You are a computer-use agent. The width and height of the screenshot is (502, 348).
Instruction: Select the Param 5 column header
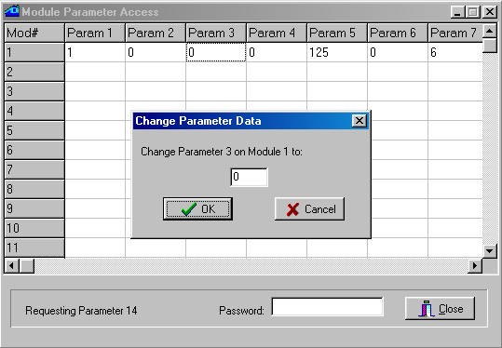(337, 33)
